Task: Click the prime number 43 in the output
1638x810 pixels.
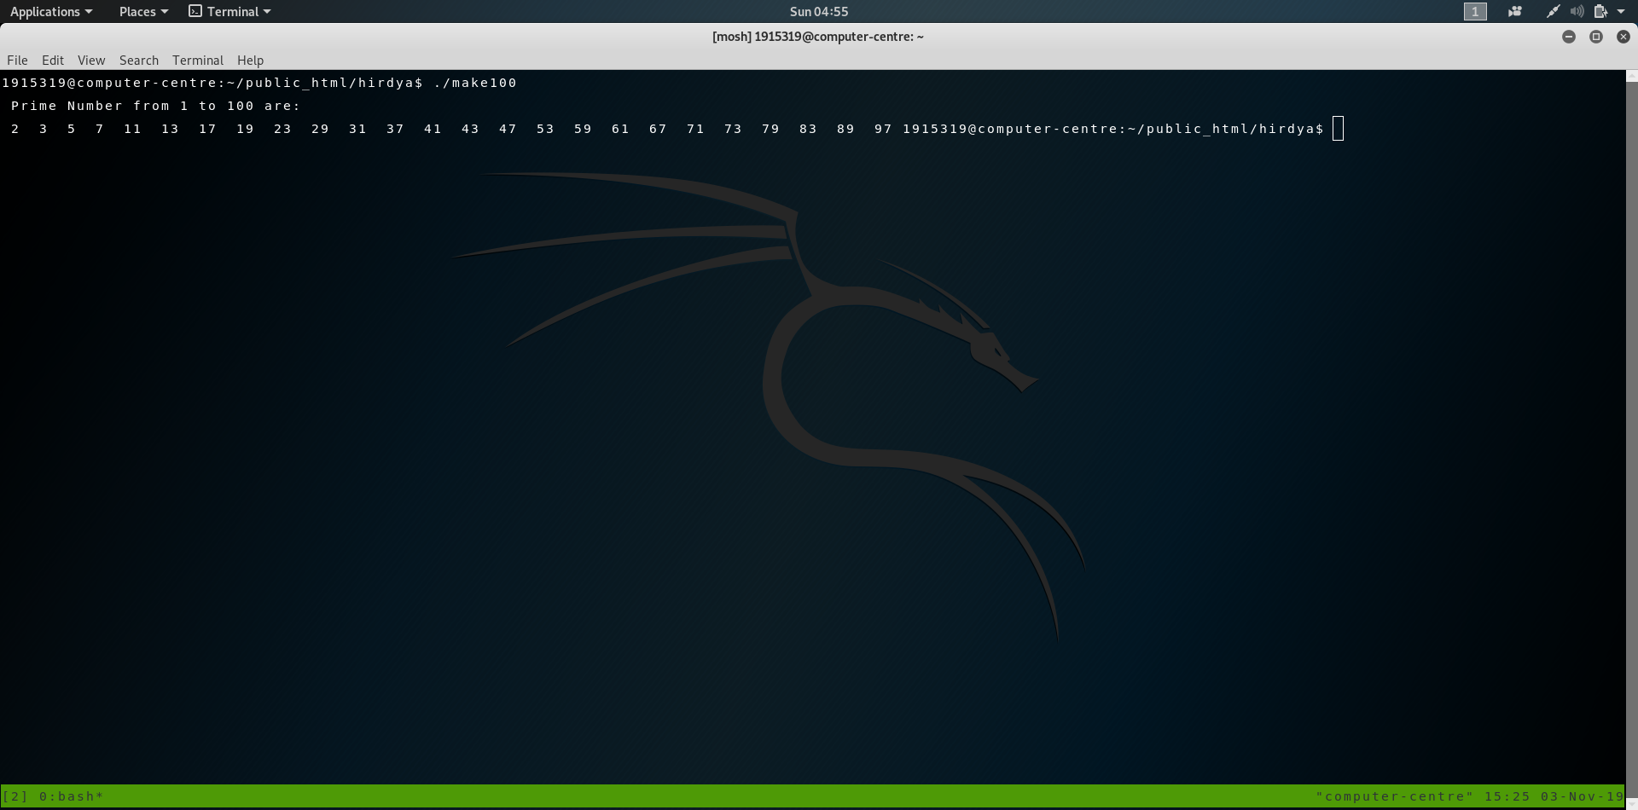Action: pos(470,129)
